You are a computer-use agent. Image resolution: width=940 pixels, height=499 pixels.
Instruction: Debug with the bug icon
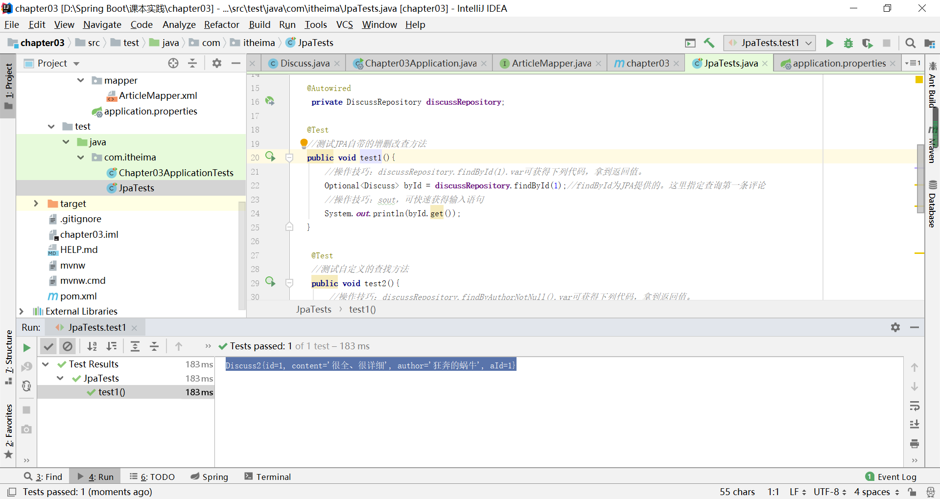[x=848, y=43]
